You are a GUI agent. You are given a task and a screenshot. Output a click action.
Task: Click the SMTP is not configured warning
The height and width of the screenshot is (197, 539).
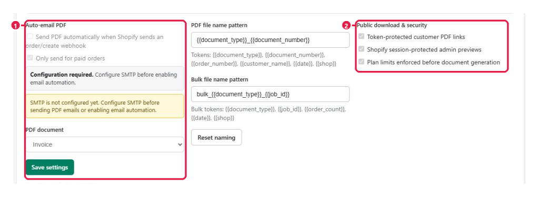(105, 106)
